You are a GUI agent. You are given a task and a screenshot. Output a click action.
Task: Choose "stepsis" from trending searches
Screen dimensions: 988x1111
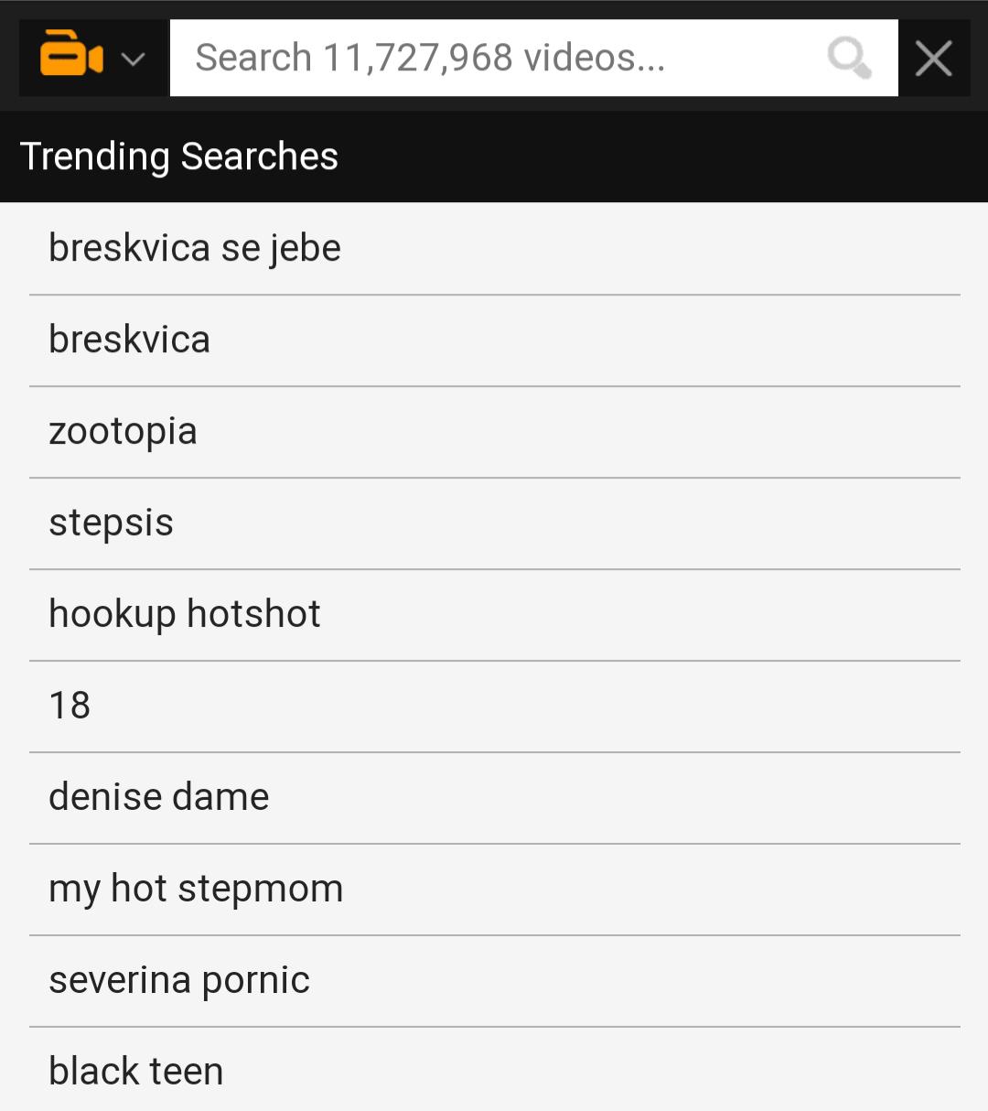[111, 523]
